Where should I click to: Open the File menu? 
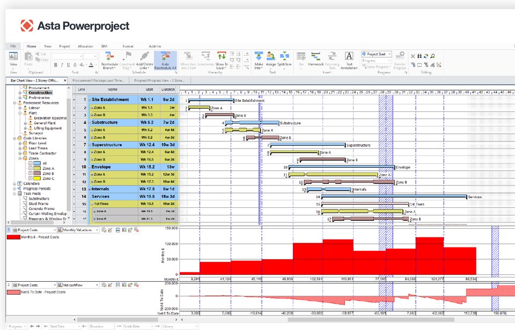(x=13, y=46)
